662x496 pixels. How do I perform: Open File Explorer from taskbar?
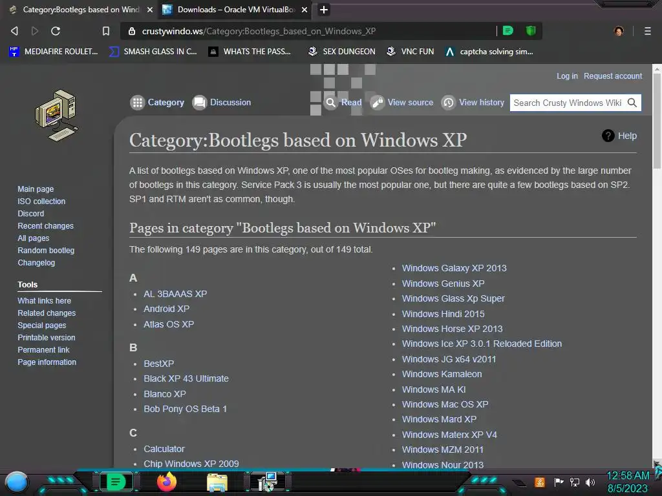[x=217, y=482]
